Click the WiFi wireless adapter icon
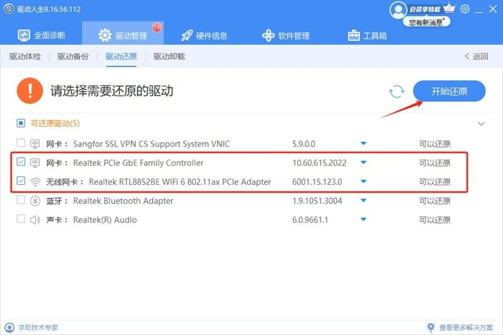The height and width of the screenshot is (335, 503). [35, 182]
